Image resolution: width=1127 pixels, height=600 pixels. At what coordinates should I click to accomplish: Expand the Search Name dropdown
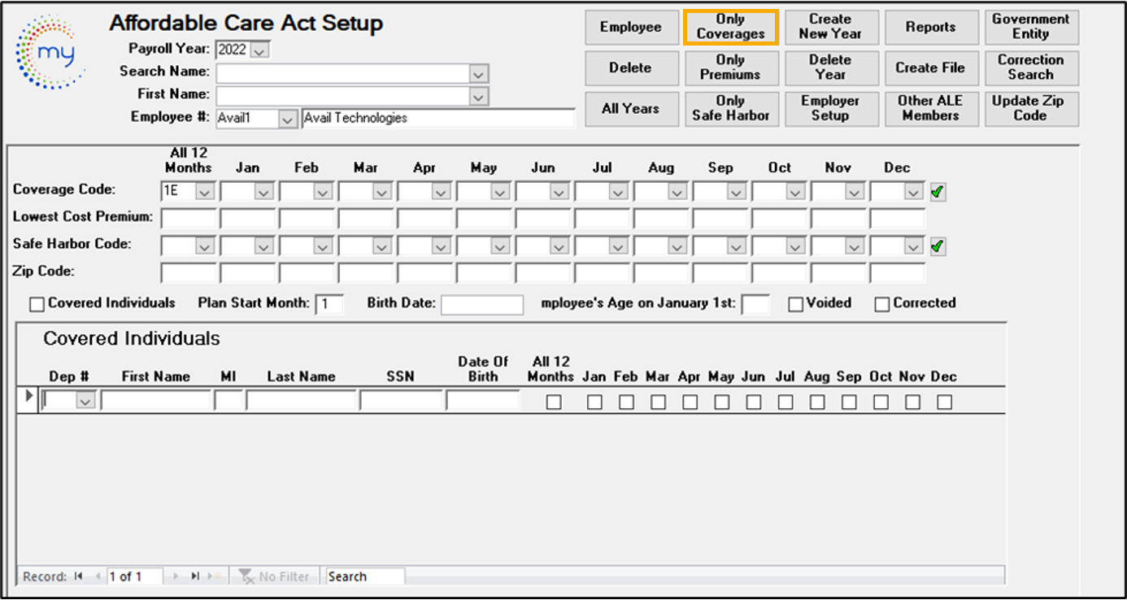[479, 74]
